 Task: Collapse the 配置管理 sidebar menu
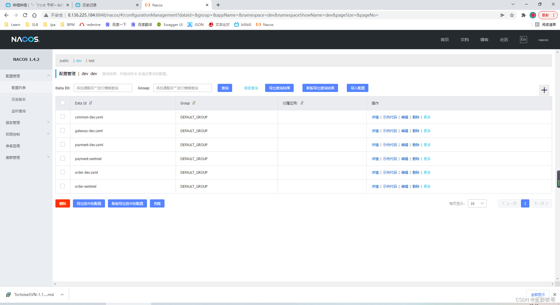click(26, 76)
